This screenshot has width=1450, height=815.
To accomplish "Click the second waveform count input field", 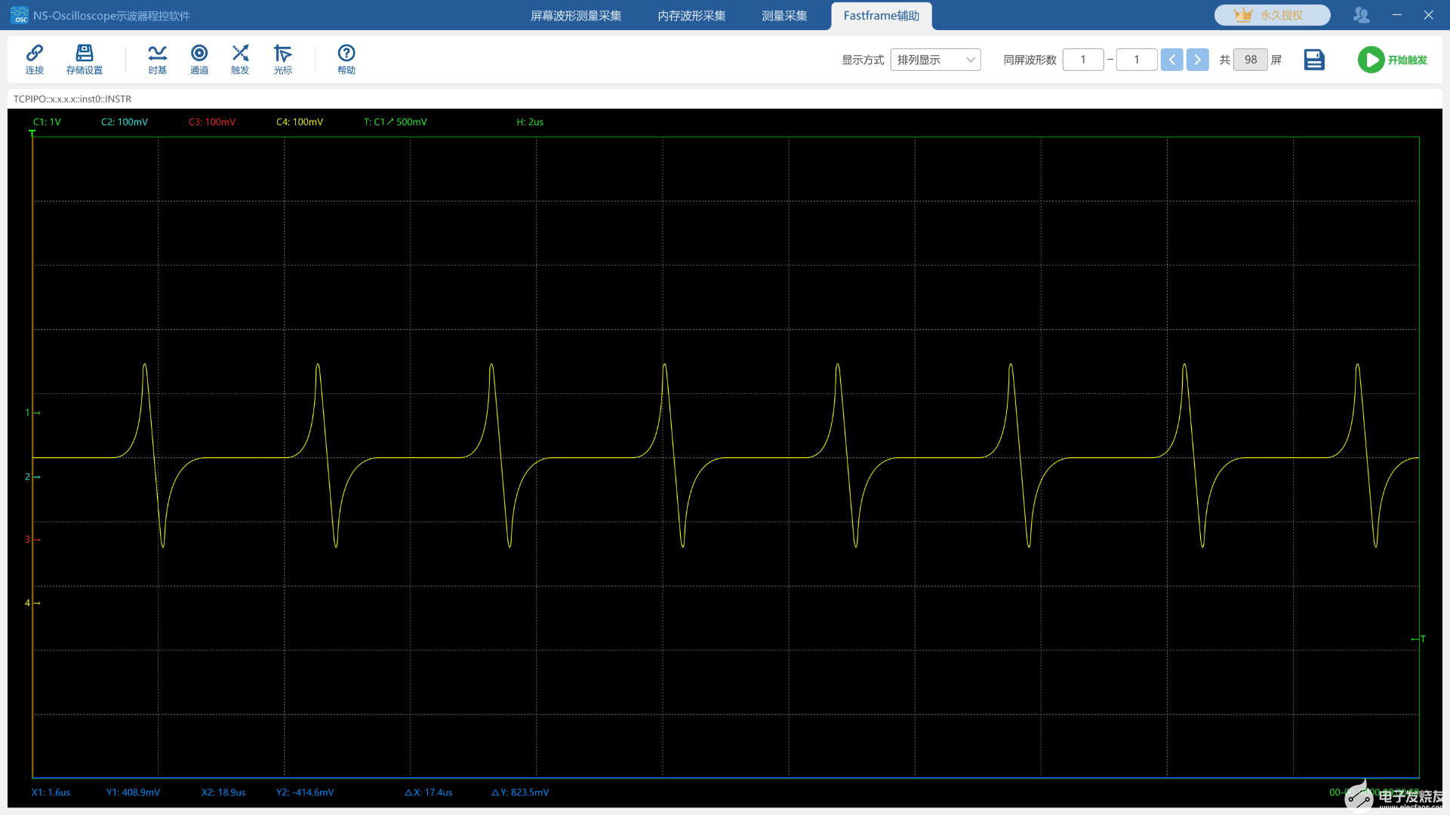I will [1136, 60].
